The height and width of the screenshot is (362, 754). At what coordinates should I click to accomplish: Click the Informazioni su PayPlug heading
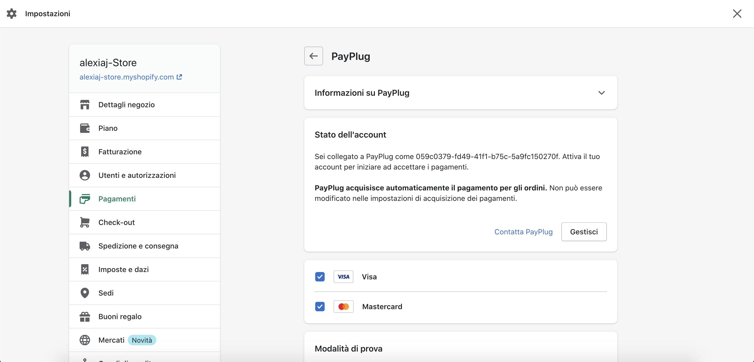click(362, 93)
